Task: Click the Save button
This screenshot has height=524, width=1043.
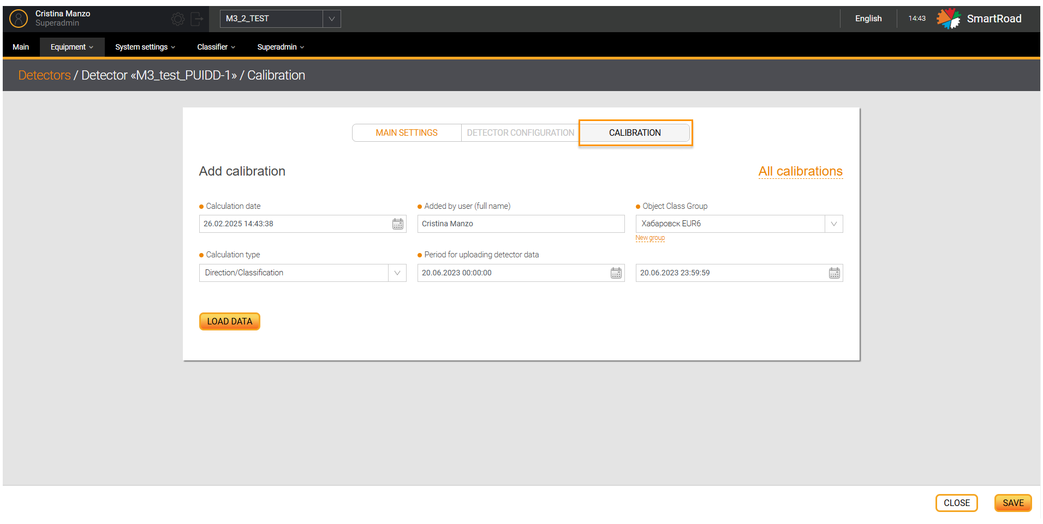Action: click(1012, 503)
